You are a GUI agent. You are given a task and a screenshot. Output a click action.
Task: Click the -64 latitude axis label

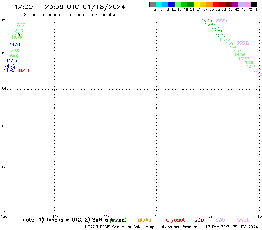click(x=3, y=88)
